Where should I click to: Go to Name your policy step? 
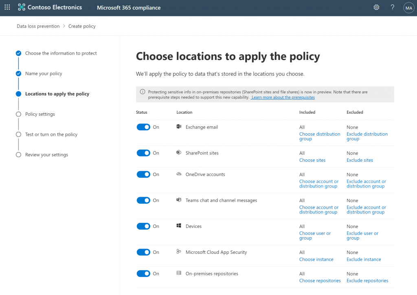coord(44,73)
